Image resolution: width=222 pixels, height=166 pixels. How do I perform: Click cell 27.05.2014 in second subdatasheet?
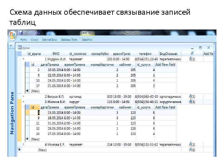55,134
